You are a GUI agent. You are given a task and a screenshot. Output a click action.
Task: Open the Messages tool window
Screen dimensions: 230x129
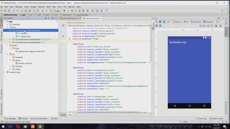click(x=10, y=119)
